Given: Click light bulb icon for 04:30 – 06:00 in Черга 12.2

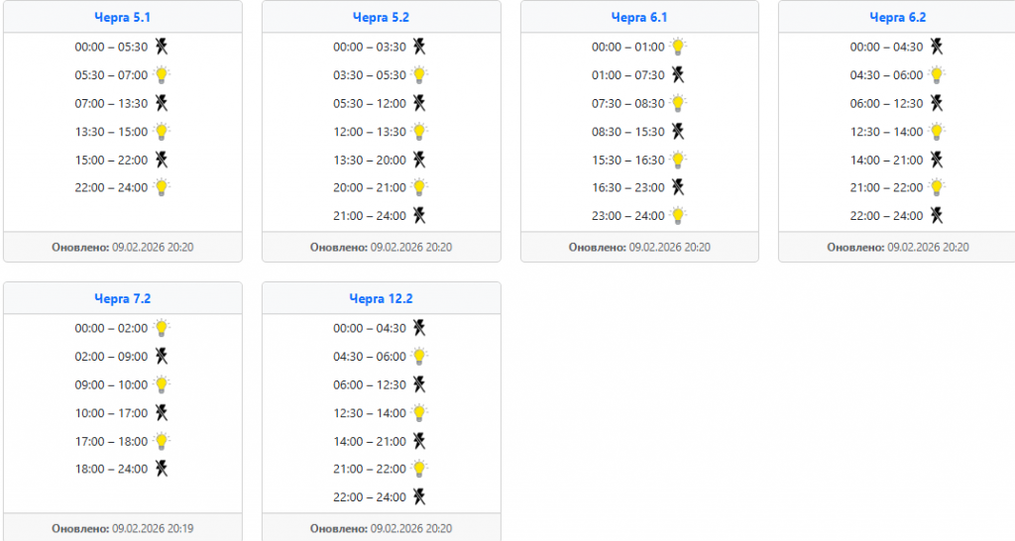Looking at the screenshot, I should click(x=420, y=356).
